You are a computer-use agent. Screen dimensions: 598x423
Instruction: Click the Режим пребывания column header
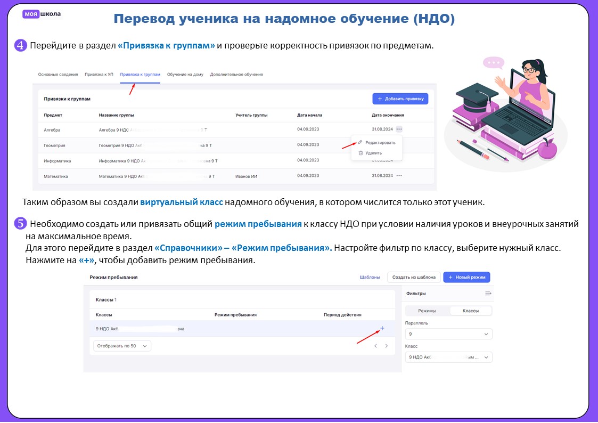235,315
